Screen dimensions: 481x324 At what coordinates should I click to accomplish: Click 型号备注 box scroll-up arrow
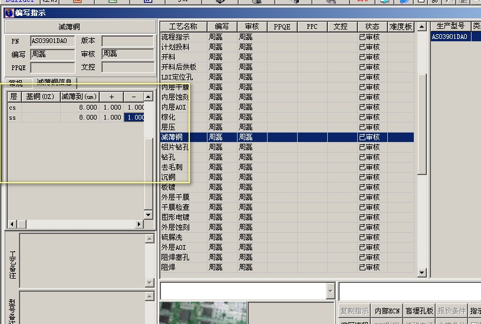[x=149, y=296]
